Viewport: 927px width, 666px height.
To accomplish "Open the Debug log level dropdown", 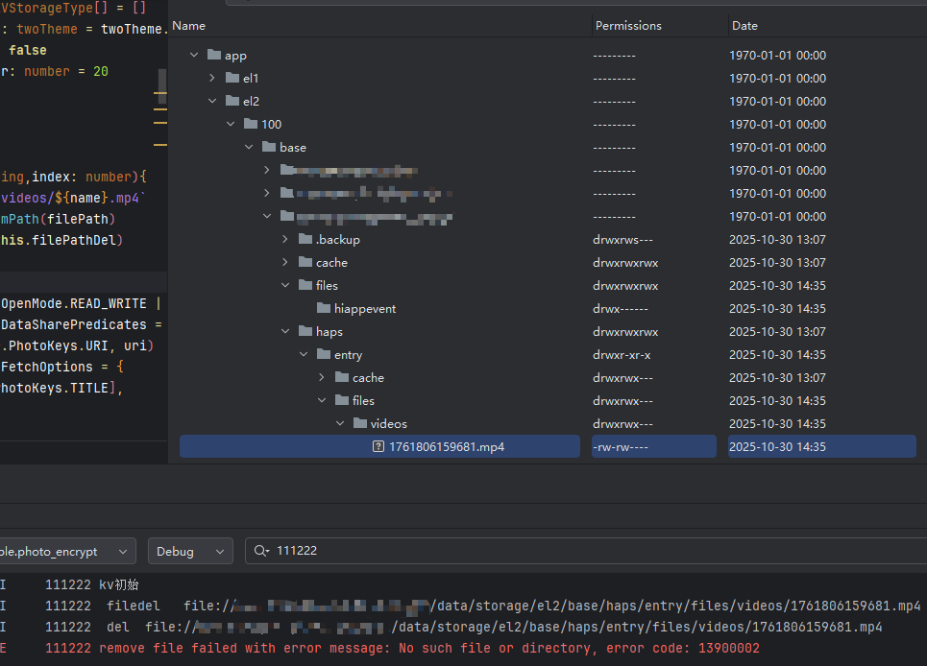I will pyautogui.click(x=190, y=552).
